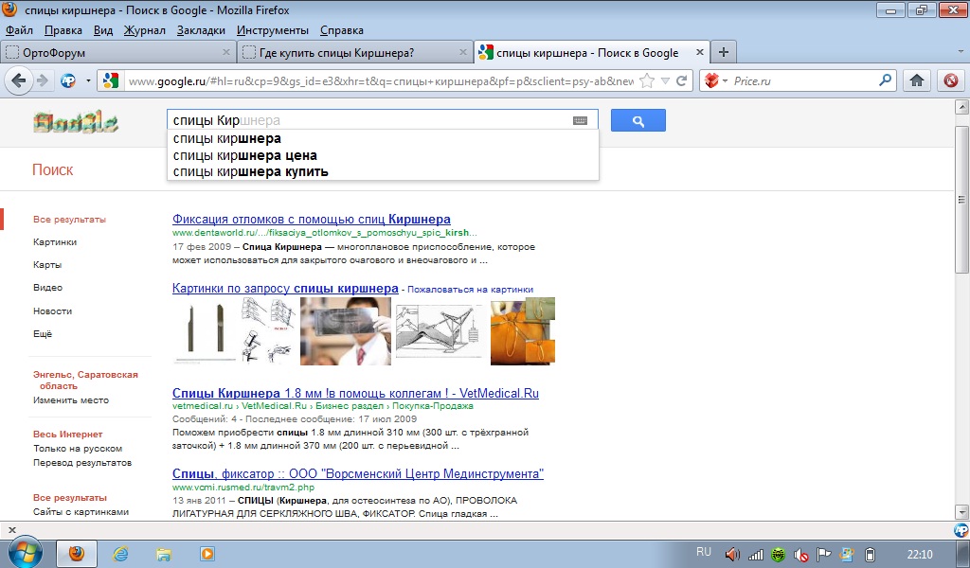Switch to the ОртоФорум tab

tap(118, 52)
